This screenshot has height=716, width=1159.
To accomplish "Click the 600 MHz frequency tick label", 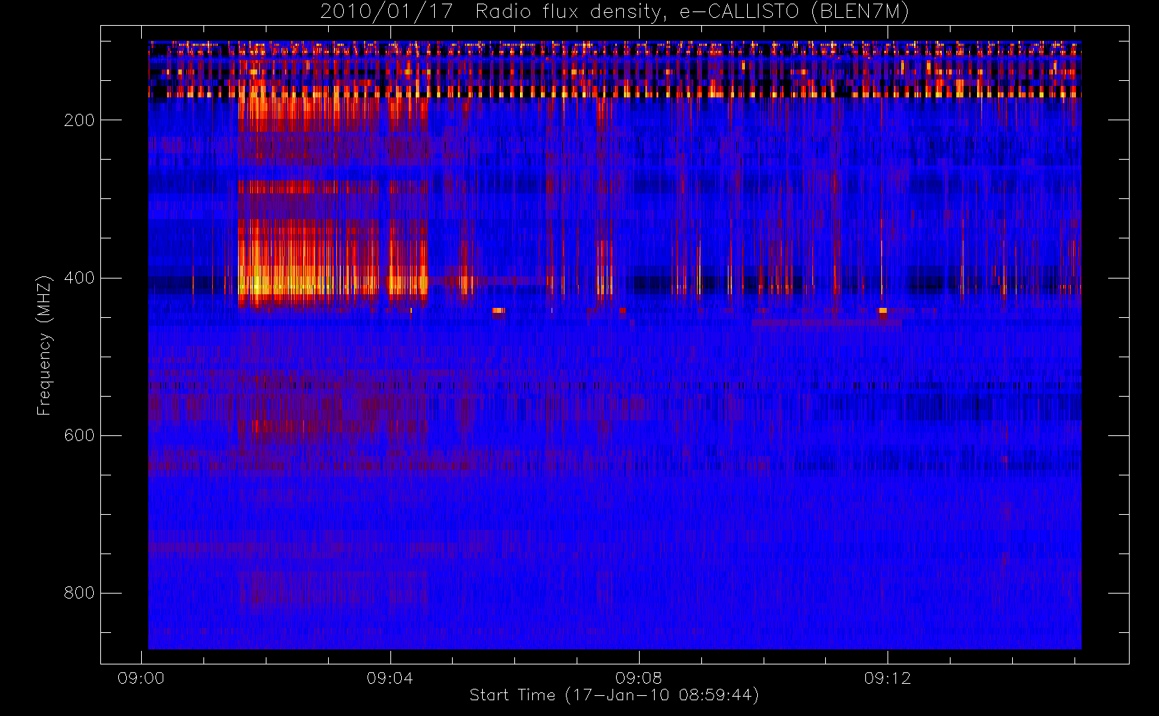I will 79,435.
